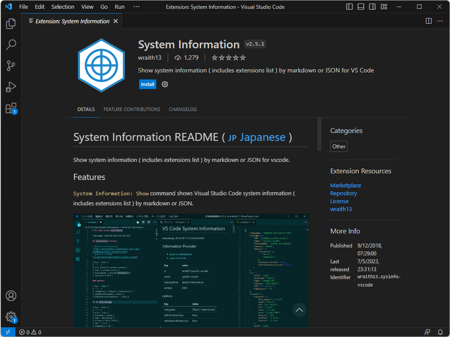Open the View menu
The image size is (450, 337).
[87, 7]
